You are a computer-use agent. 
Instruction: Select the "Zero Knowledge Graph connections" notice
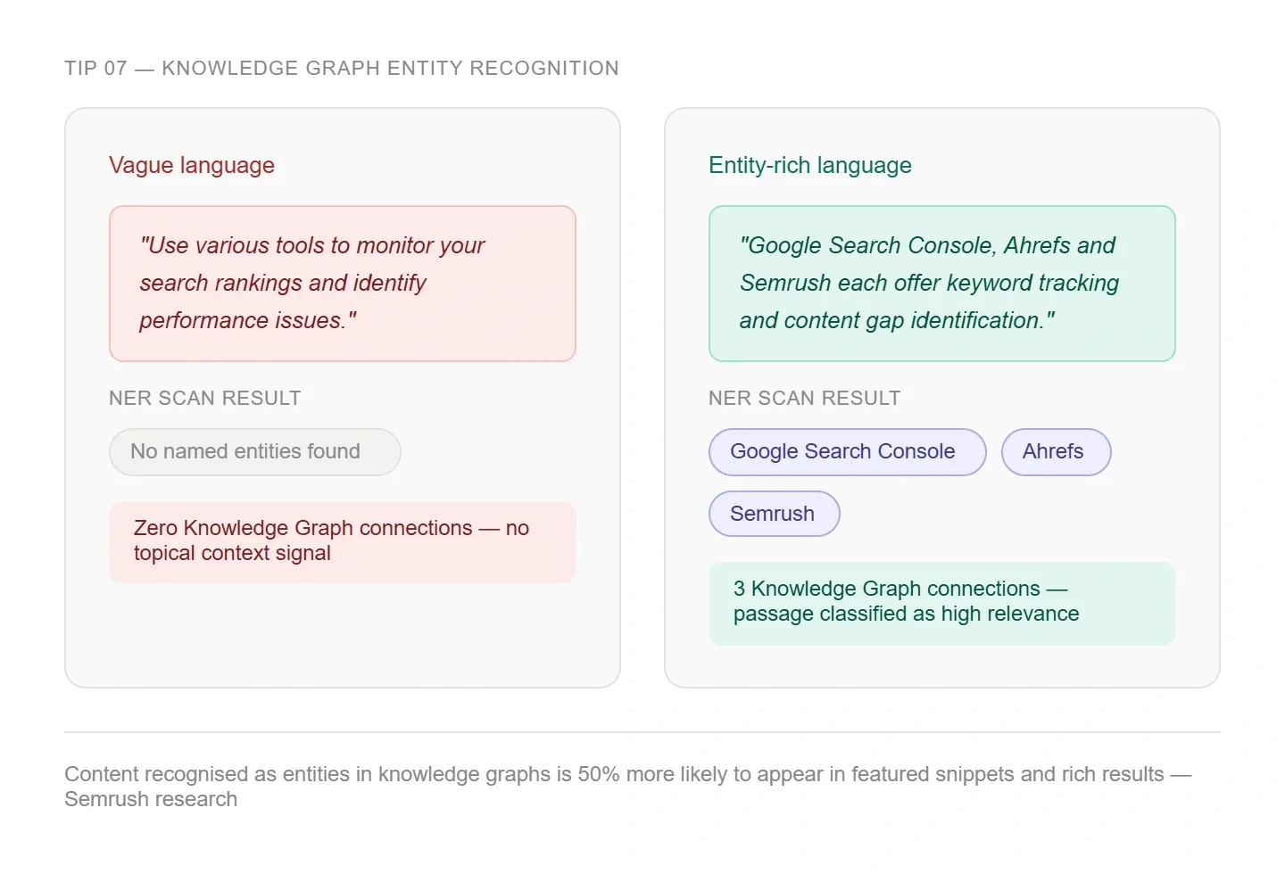pyautogui.click(x=343, y=541)
